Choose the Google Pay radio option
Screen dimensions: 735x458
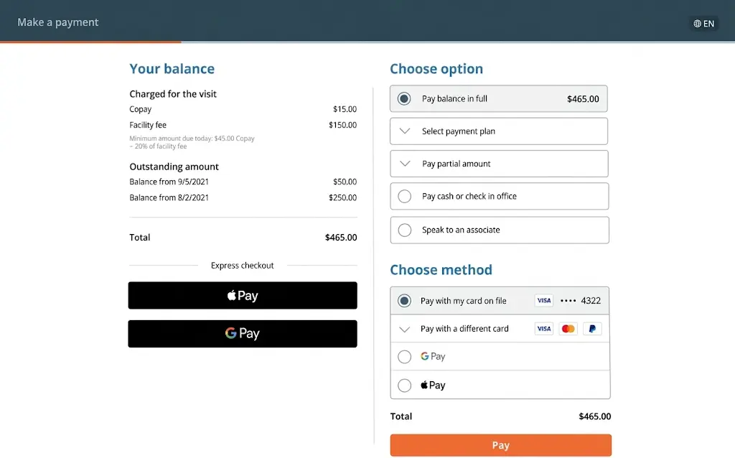tap(405, 357)
